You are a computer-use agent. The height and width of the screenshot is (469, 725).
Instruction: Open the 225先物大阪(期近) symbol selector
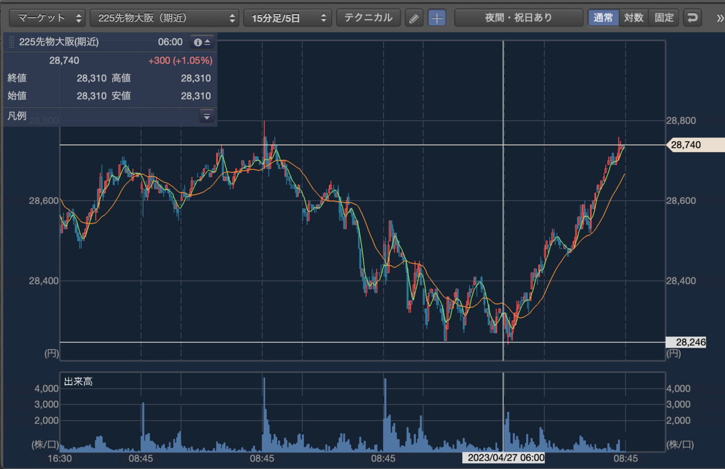pos(164,18)
